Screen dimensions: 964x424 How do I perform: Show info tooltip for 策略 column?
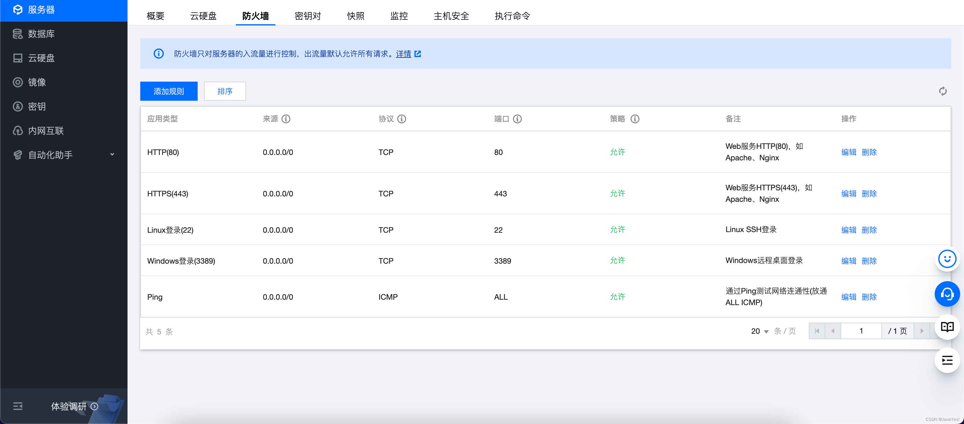635,119
